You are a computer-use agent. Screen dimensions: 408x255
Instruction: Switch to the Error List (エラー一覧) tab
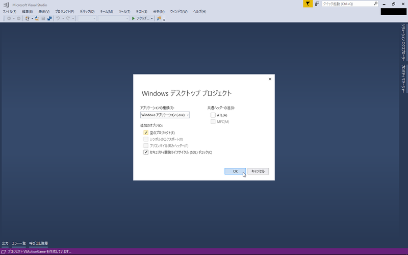19,243
